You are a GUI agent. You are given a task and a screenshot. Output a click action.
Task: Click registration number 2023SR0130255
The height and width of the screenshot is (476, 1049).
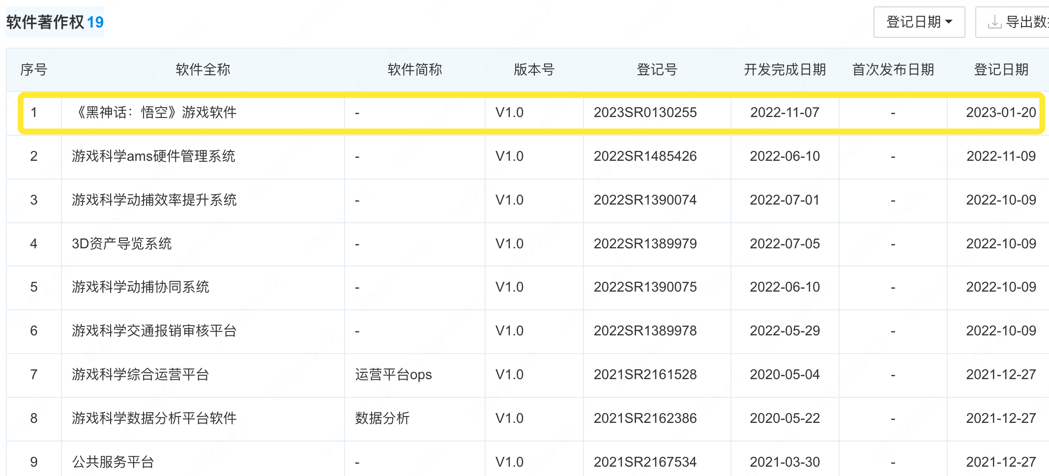(x=645, y=113)
